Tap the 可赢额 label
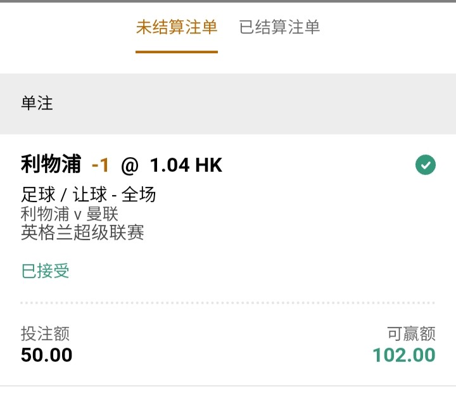Viewport: 456px width, 394px height. (x=411, y=334)
